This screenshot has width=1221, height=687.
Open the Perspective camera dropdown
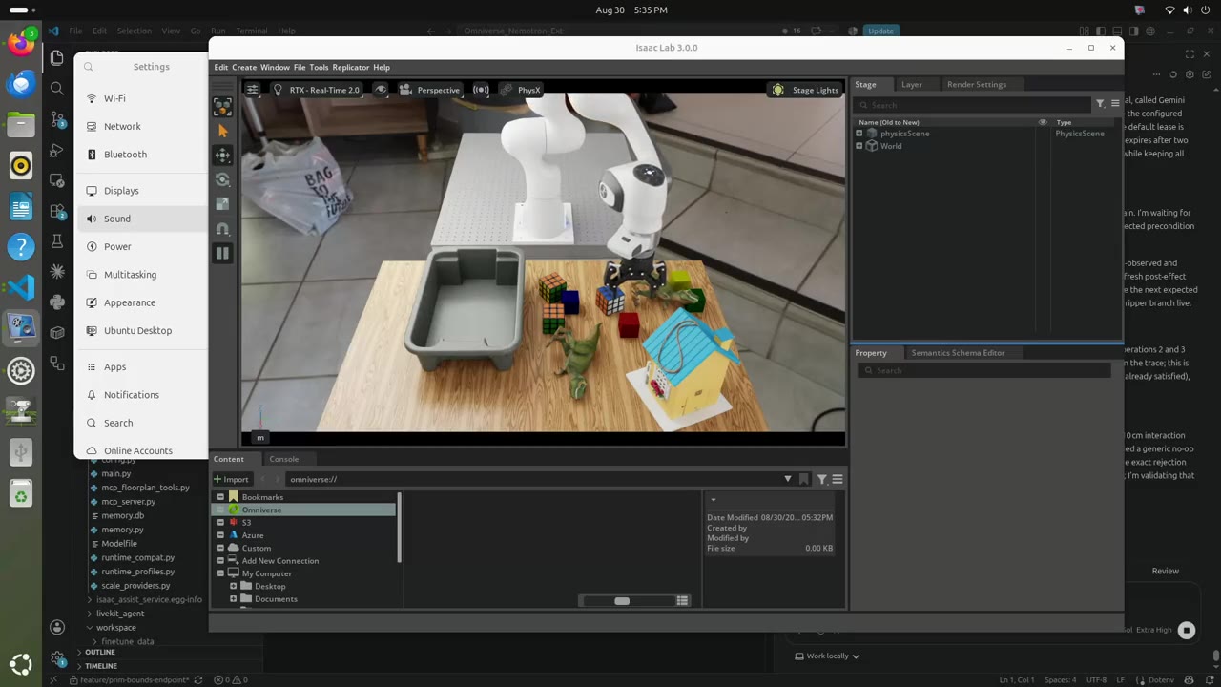pyautogui.click(x=430, y=90)
